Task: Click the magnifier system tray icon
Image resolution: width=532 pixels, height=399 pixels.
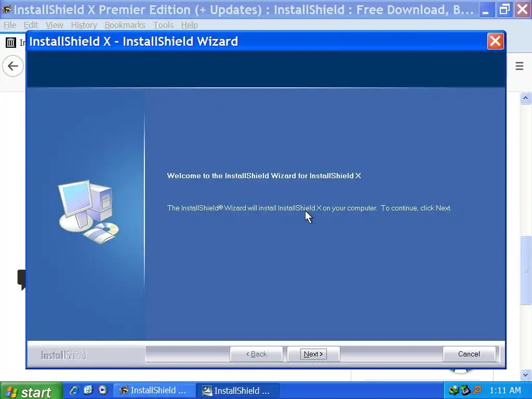Action: pos(477,391)
